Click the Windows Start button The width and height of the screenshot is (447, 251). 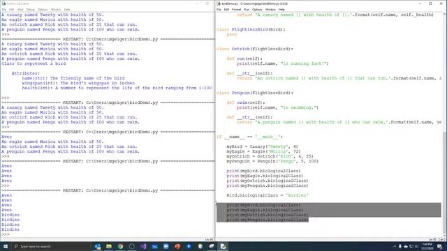coord(6,246)
